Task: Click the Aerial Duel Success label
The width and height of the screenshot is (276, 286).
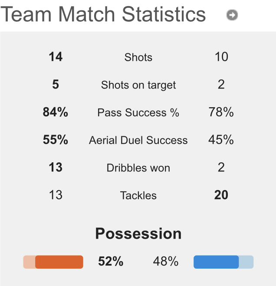Action: coord(138,140)
